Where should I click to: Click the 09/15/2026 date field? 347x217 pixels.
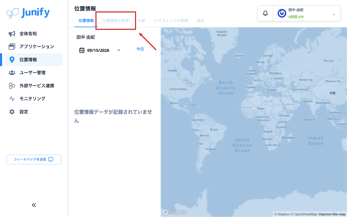click(100, 50)
